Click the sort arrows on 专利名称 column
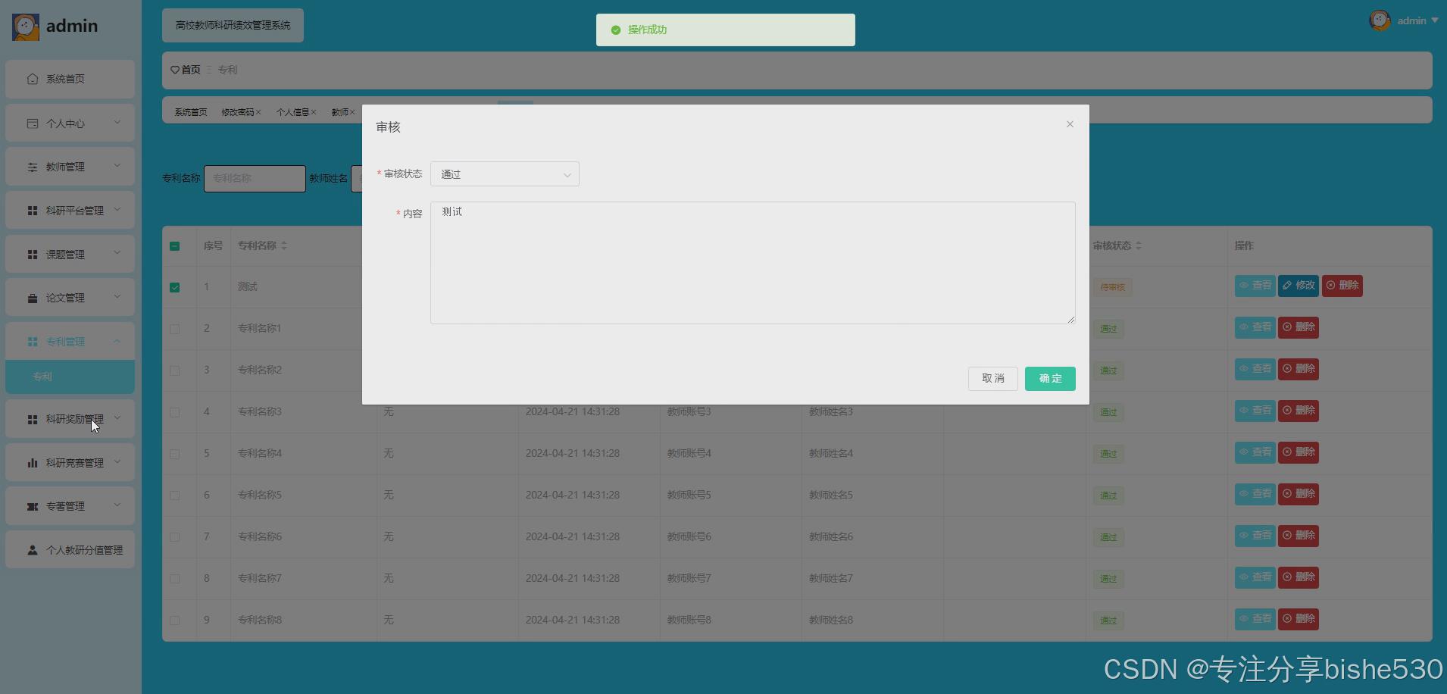The image size is (1447, 694). pyautogui.click(x=284, y=245)
